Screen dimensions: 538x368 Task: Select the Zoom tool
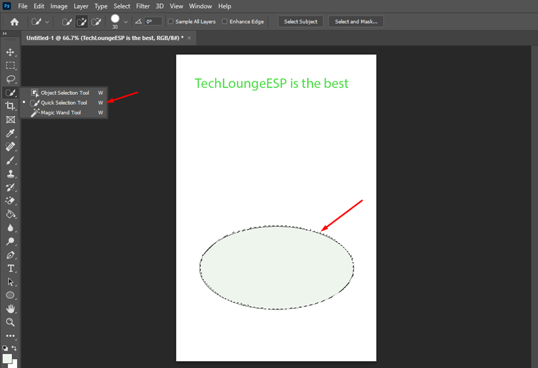[x=10, y=322]
